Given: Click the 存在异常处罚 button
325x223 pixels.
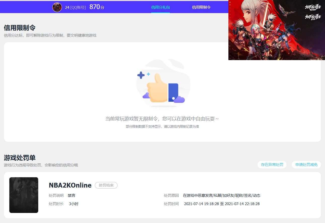Looking at the screenshot, I should click(272, 165).
